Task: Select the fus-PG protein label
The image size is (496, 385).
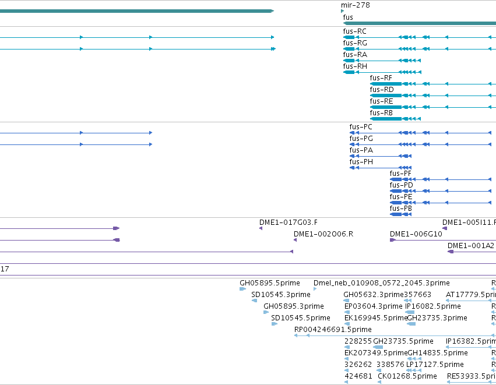Action: [x=361, y=139]
